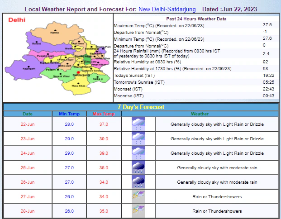Click the moderate rain icon for 25-Jun

138,167
